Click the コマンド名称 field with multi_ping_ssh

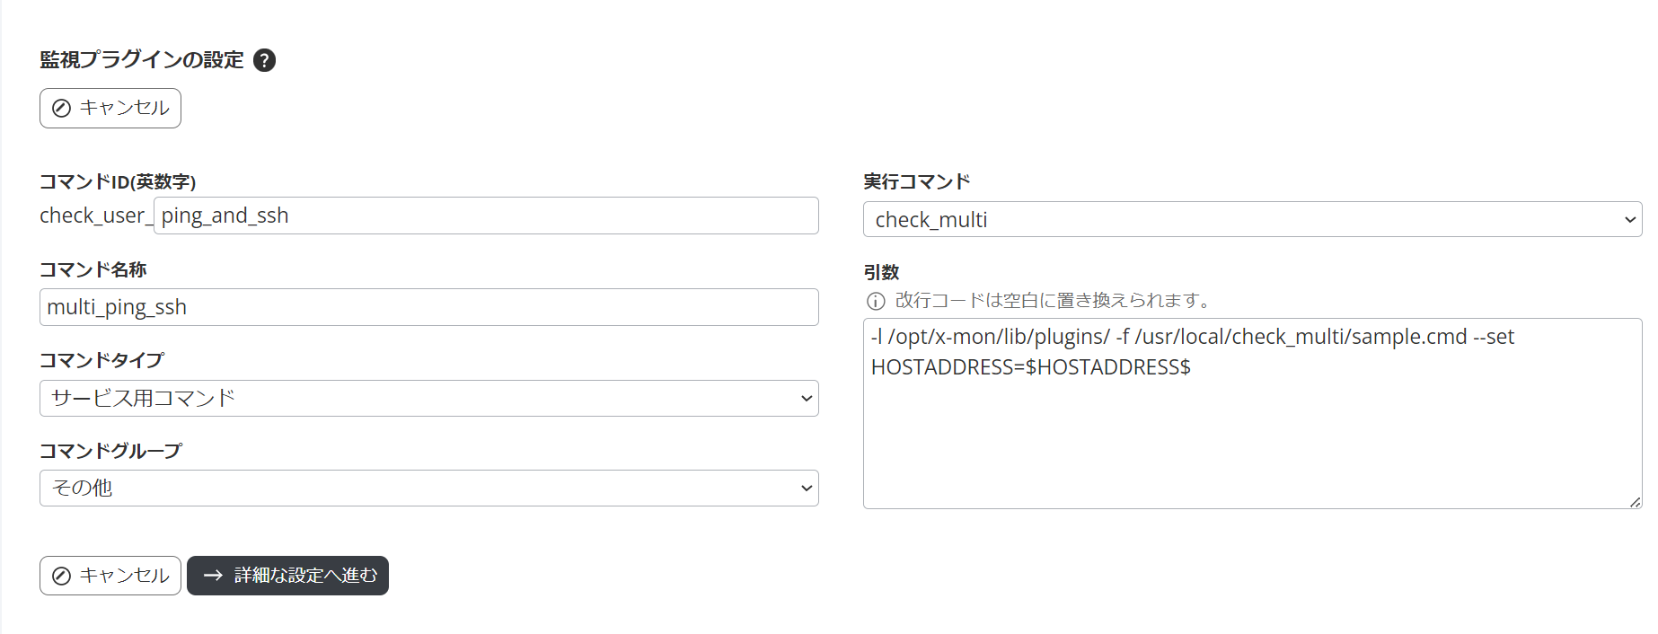point(428,307)
